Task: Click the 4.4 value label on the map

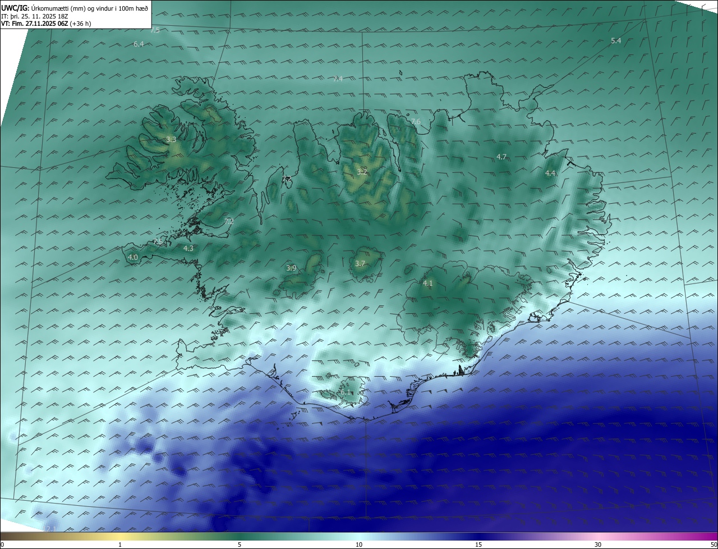Action: pos(550,173)
